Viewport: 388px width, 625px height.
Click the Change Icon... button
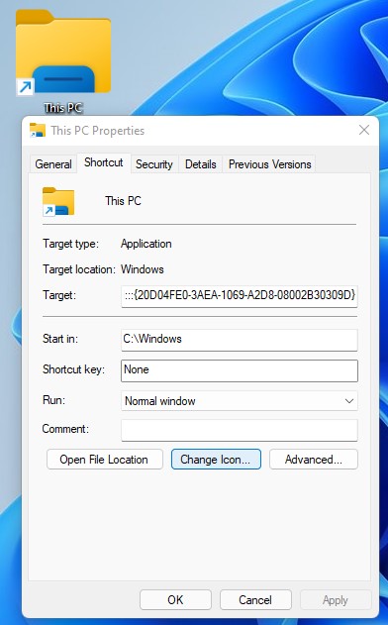216,460
